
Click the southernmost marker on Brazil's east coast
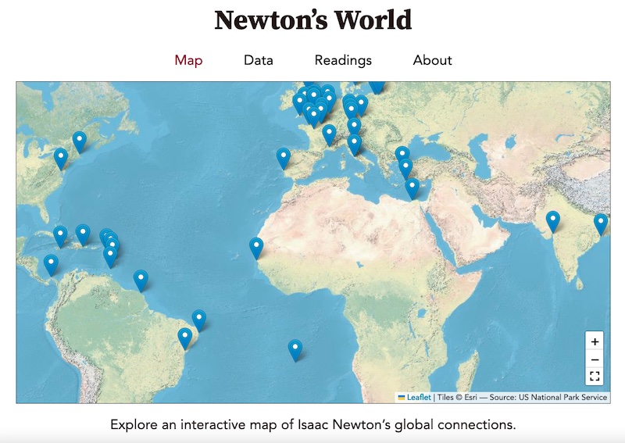click(184, 338)
